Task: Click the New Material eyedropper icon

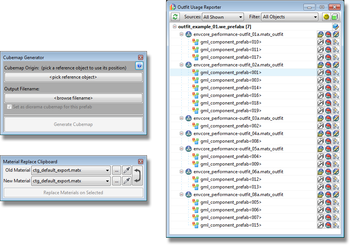Action: (x=127, y=181)
